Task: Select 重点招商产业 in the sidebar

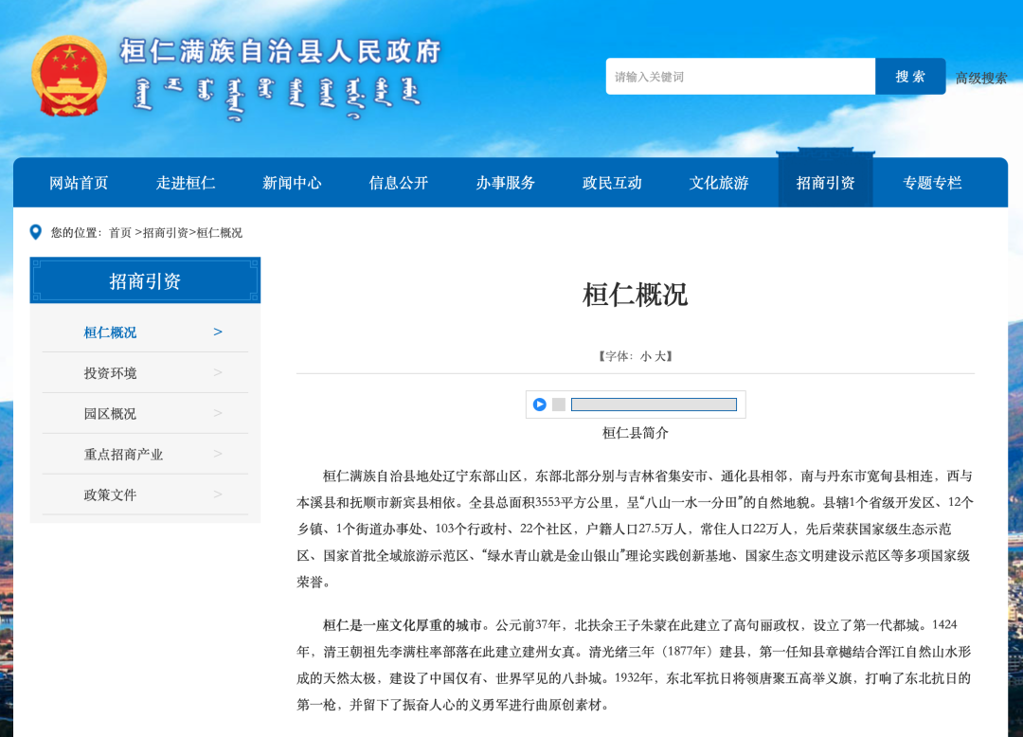Action: click(123, 455)
